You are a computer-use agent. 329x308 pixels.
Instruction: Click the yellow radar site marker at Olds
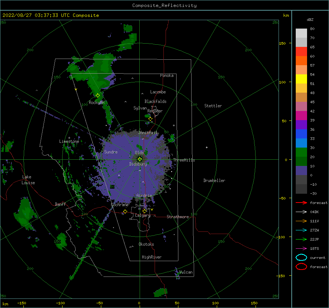(x=140, y=159)
